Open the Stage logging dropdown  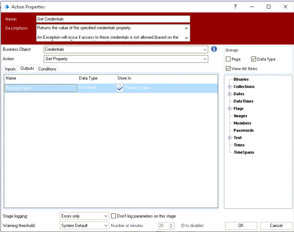point(106,216)
